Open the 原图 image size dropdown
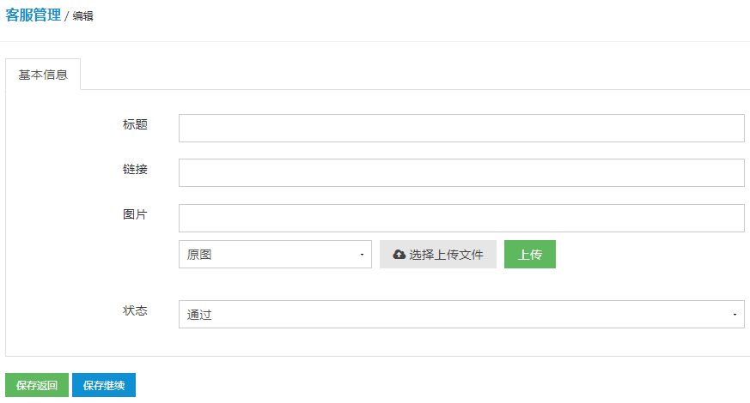Viewport: 750px width, 403px height. (x=275, y=254)
